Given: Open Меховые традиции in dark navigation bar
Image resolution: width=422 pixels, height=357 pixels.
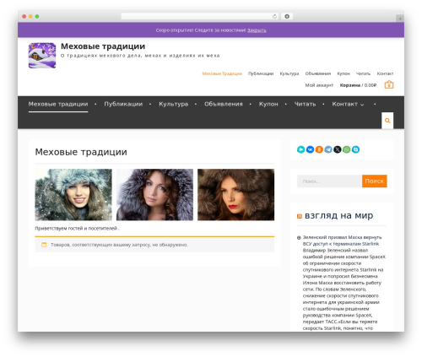Looking at the screenshot, I should tap(58, 104).
